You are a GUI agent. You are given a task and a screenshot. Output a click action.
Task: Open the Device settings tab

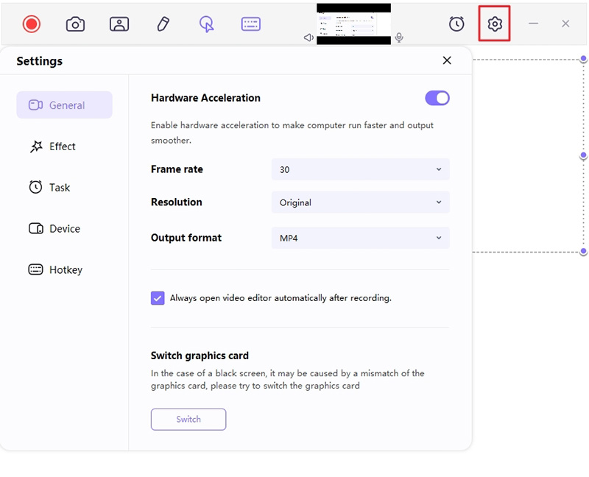coord(54,228)
